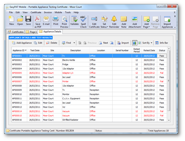185x141 pixels.
Task: Click the Description column header
Action: click(x=75, y=51)
